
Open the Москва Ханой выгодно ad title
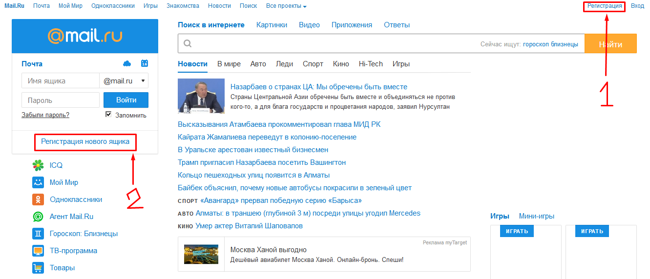[269, 250]
